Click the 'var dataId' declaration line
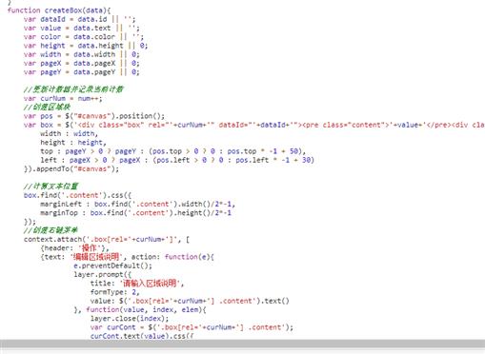 79,19
